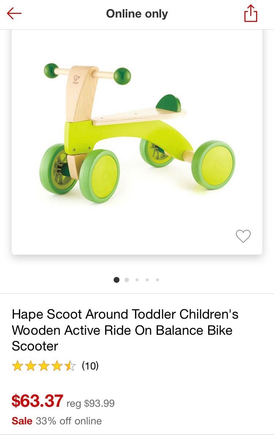Click the half-filled fifth rating star

pos(70,366)
